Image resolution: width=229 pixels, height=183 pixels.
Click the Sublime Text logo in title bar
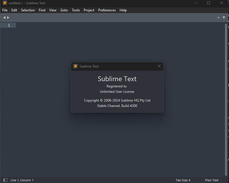point(5,3)
